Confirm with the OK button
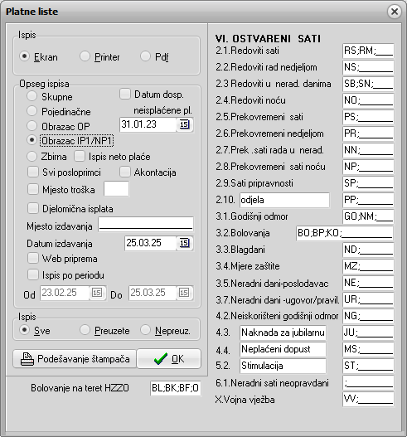The width and height of the screenshot is (407, 437). coord(169,359)
